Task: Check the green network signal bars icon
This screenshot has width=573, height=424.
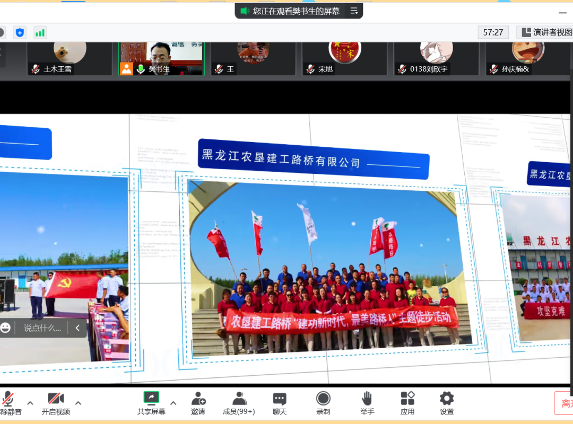Action: pyautogui.click(x=40, y=32)
